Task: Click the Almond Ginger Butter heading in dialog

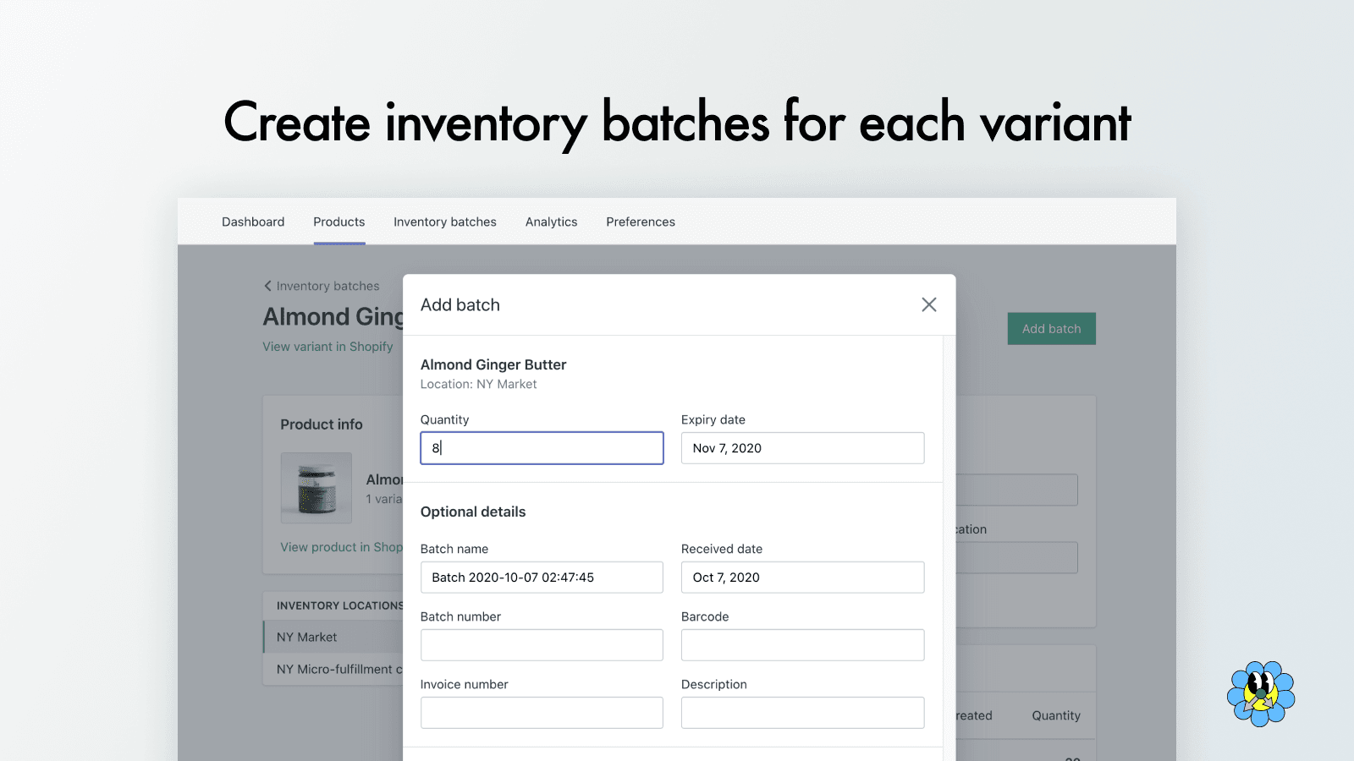Action: pos(493,364)
